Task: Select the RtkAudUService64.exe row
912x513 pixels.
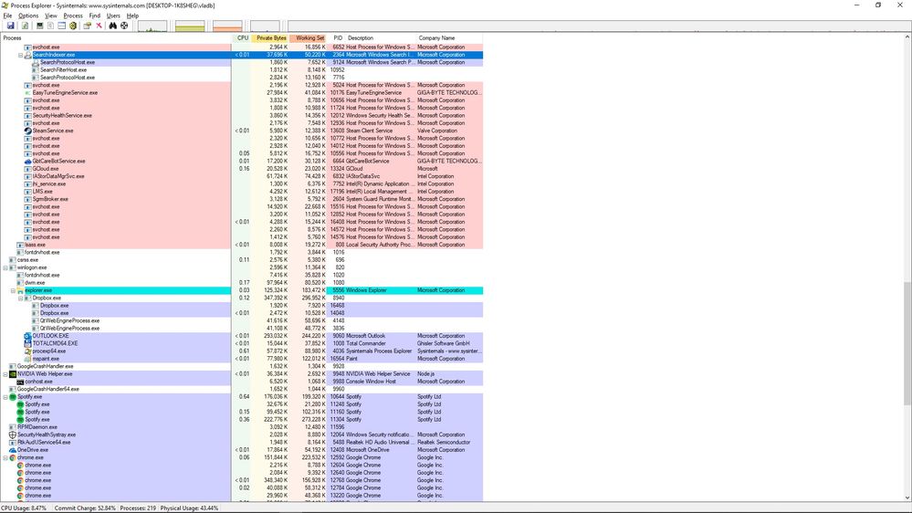Action: [x=241, y=442]
